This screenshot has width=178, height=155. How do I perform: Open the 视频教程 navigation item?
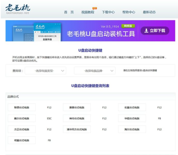click(88, 12)
